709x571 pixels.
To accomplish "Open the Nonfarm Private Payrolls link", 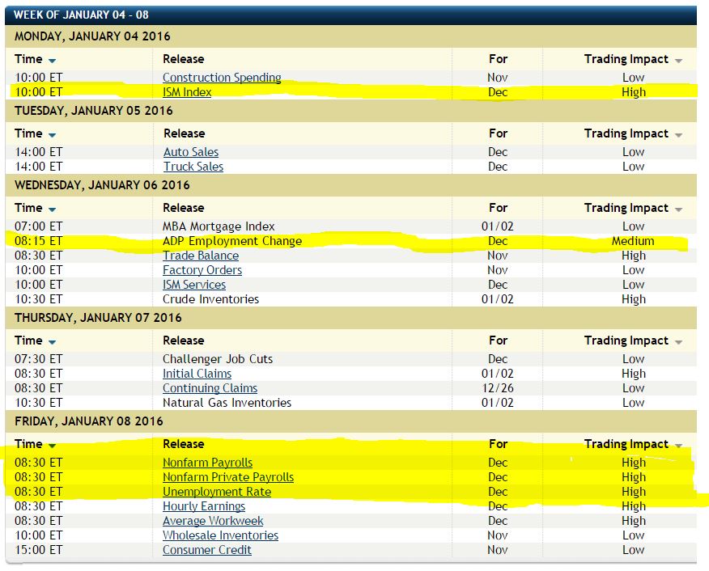I will pos(228,477).
